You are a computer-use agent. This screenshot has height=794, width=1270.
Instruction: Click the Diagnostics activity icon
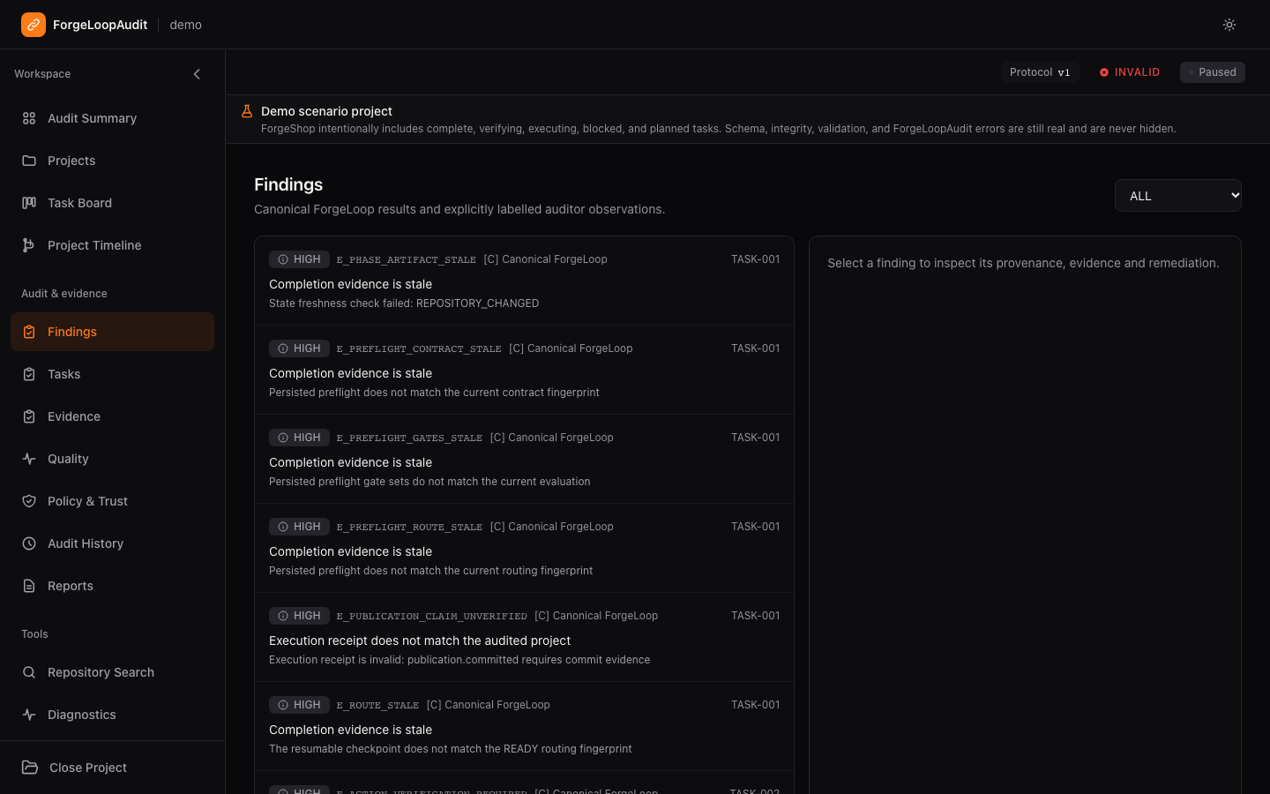[29, 715]
